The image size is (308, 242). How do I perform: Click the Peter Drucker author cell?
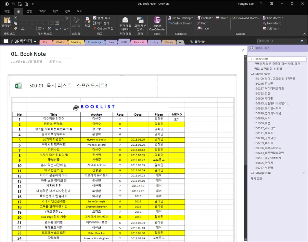click(x=97, y=233)
